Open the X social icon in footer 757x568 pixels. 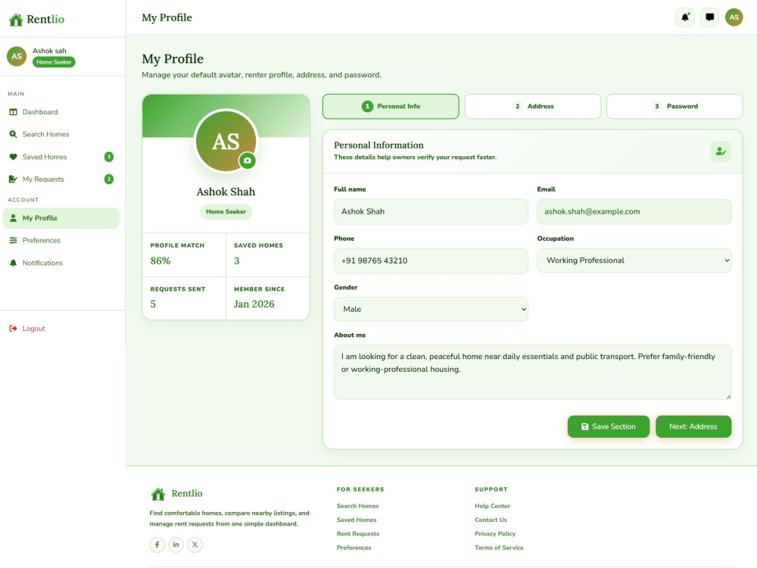tap(195, 545)
